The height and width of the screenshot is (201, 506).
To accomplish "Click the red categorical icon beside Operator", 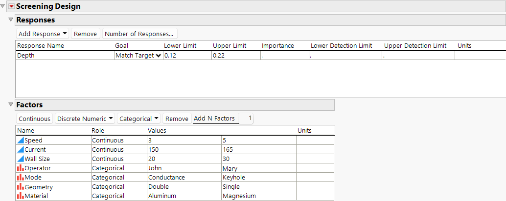I will (x=20, y=168).
